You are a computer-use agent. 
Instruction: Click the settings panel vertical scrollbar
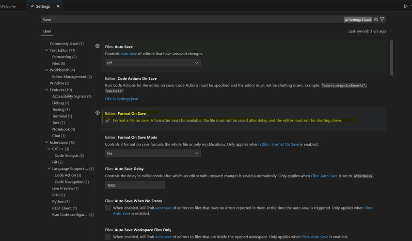[392, 58]
